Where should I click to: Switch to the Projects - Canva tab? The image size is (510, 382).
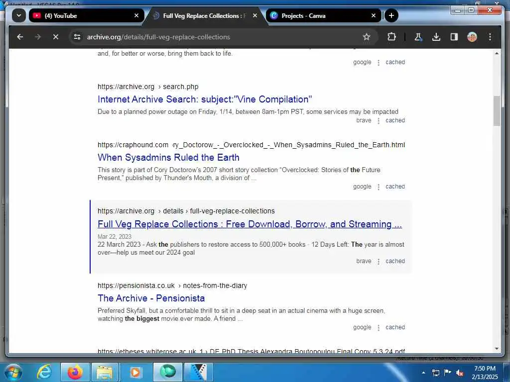[x=324, y=15]
